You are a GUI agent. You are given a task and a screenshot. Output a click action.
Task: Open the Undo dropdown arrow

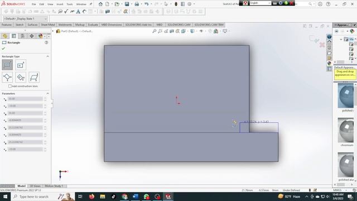pos(151,4)
